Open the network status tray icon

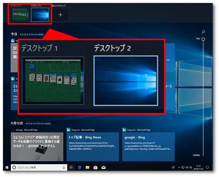183,167
